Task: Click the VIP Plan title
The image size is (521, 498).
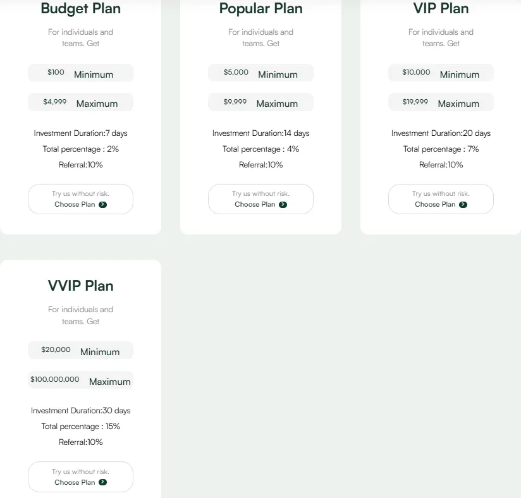Action: [441, 9]
